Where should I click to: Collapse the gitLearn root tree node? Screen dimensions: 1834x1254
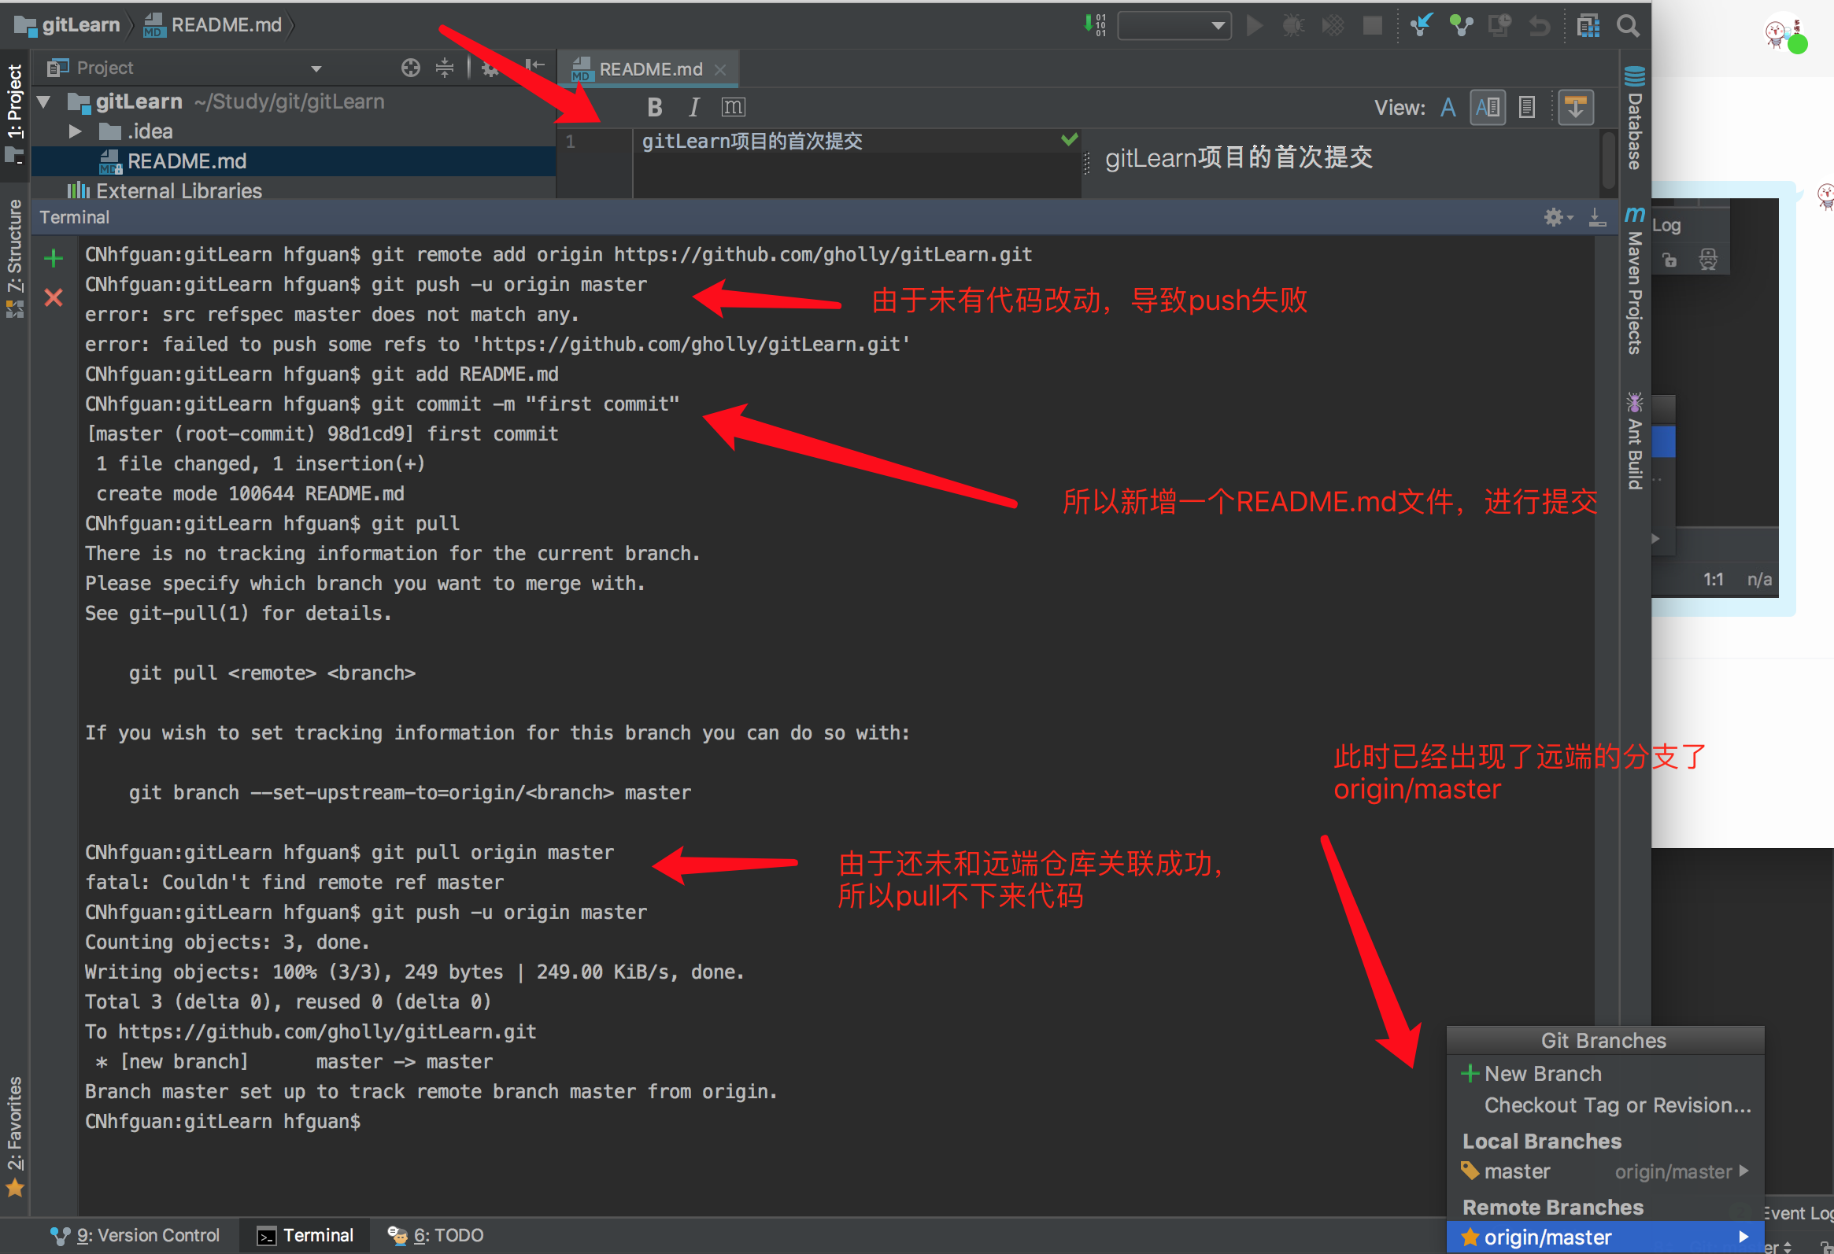(x=44, y=101)
